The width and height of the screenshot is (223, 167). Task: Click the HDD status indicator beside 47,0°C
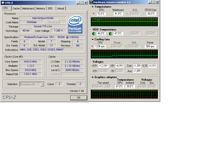(x=110, y=34)
